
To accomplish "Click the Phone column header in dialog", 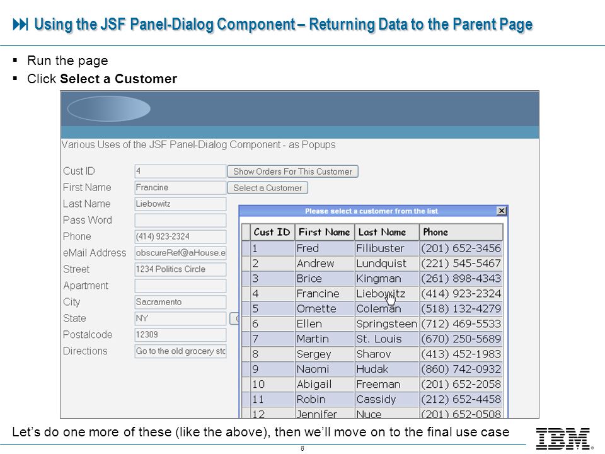I will 461,232.
